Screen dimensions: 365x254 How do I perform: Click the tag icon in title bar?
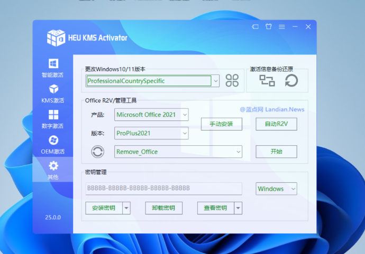[x=255, y=27]
